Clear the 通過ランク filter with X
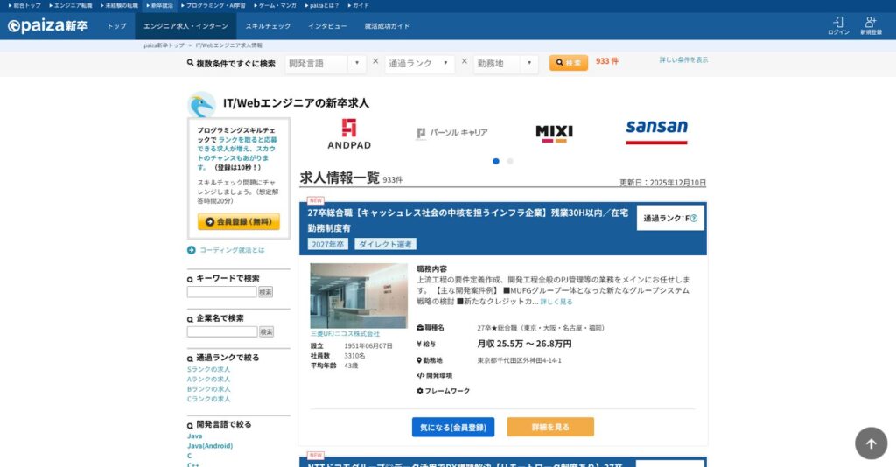Screen dimensions: 896x467 coord(464,62)
